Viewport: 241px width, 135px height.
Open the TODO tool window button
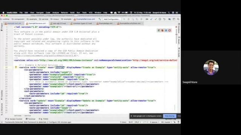point(44,119)
